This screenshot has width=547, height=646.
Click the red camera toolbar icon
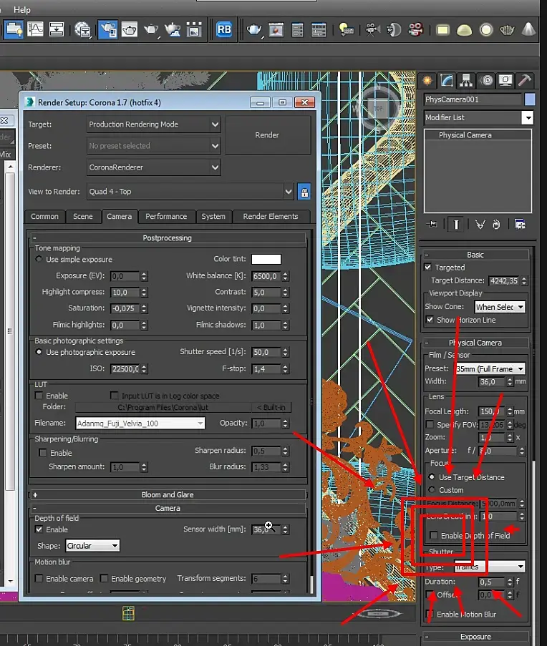pyautogui.click(x=415, y=29)
